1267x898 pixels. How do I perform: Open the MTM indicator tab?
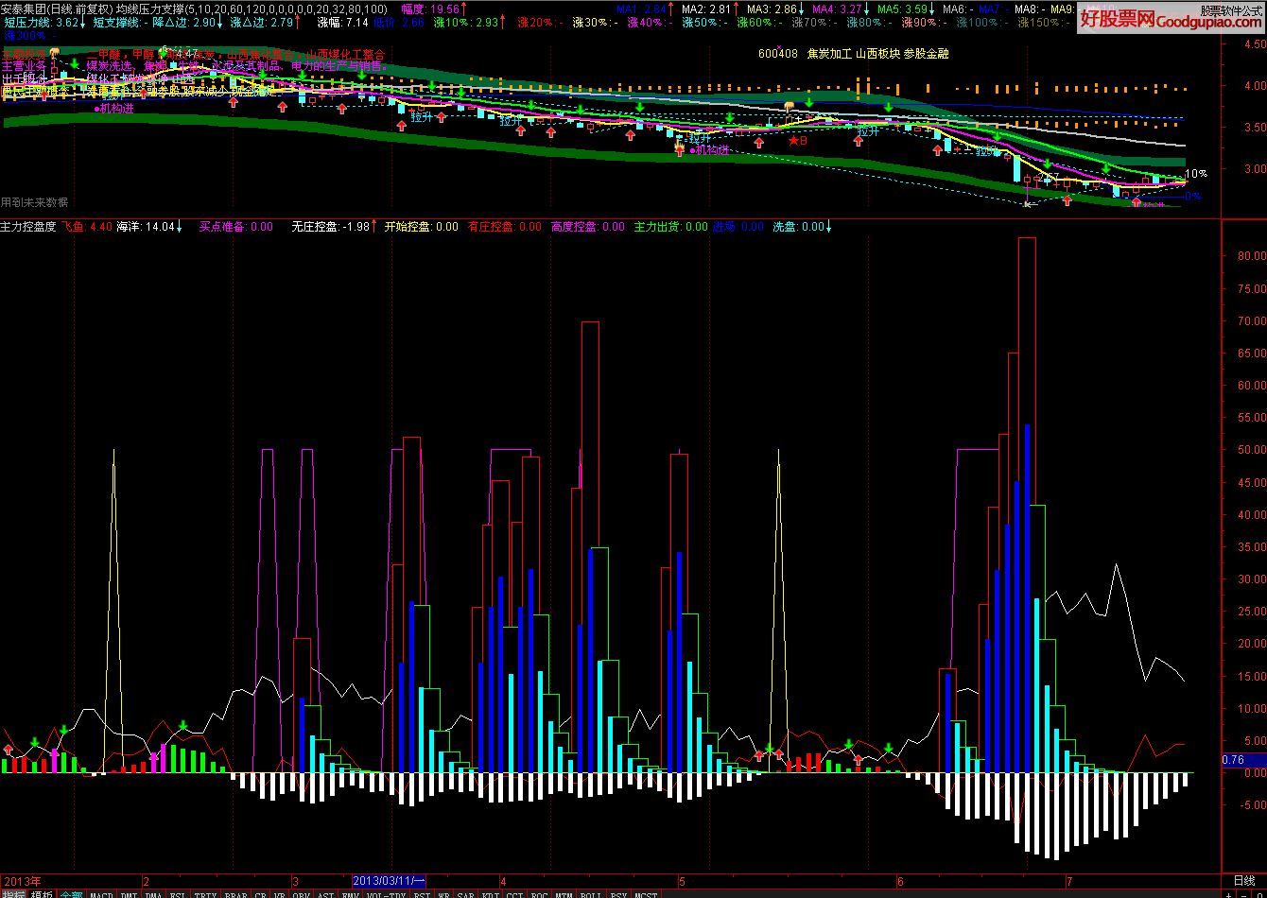pos(564,892)
